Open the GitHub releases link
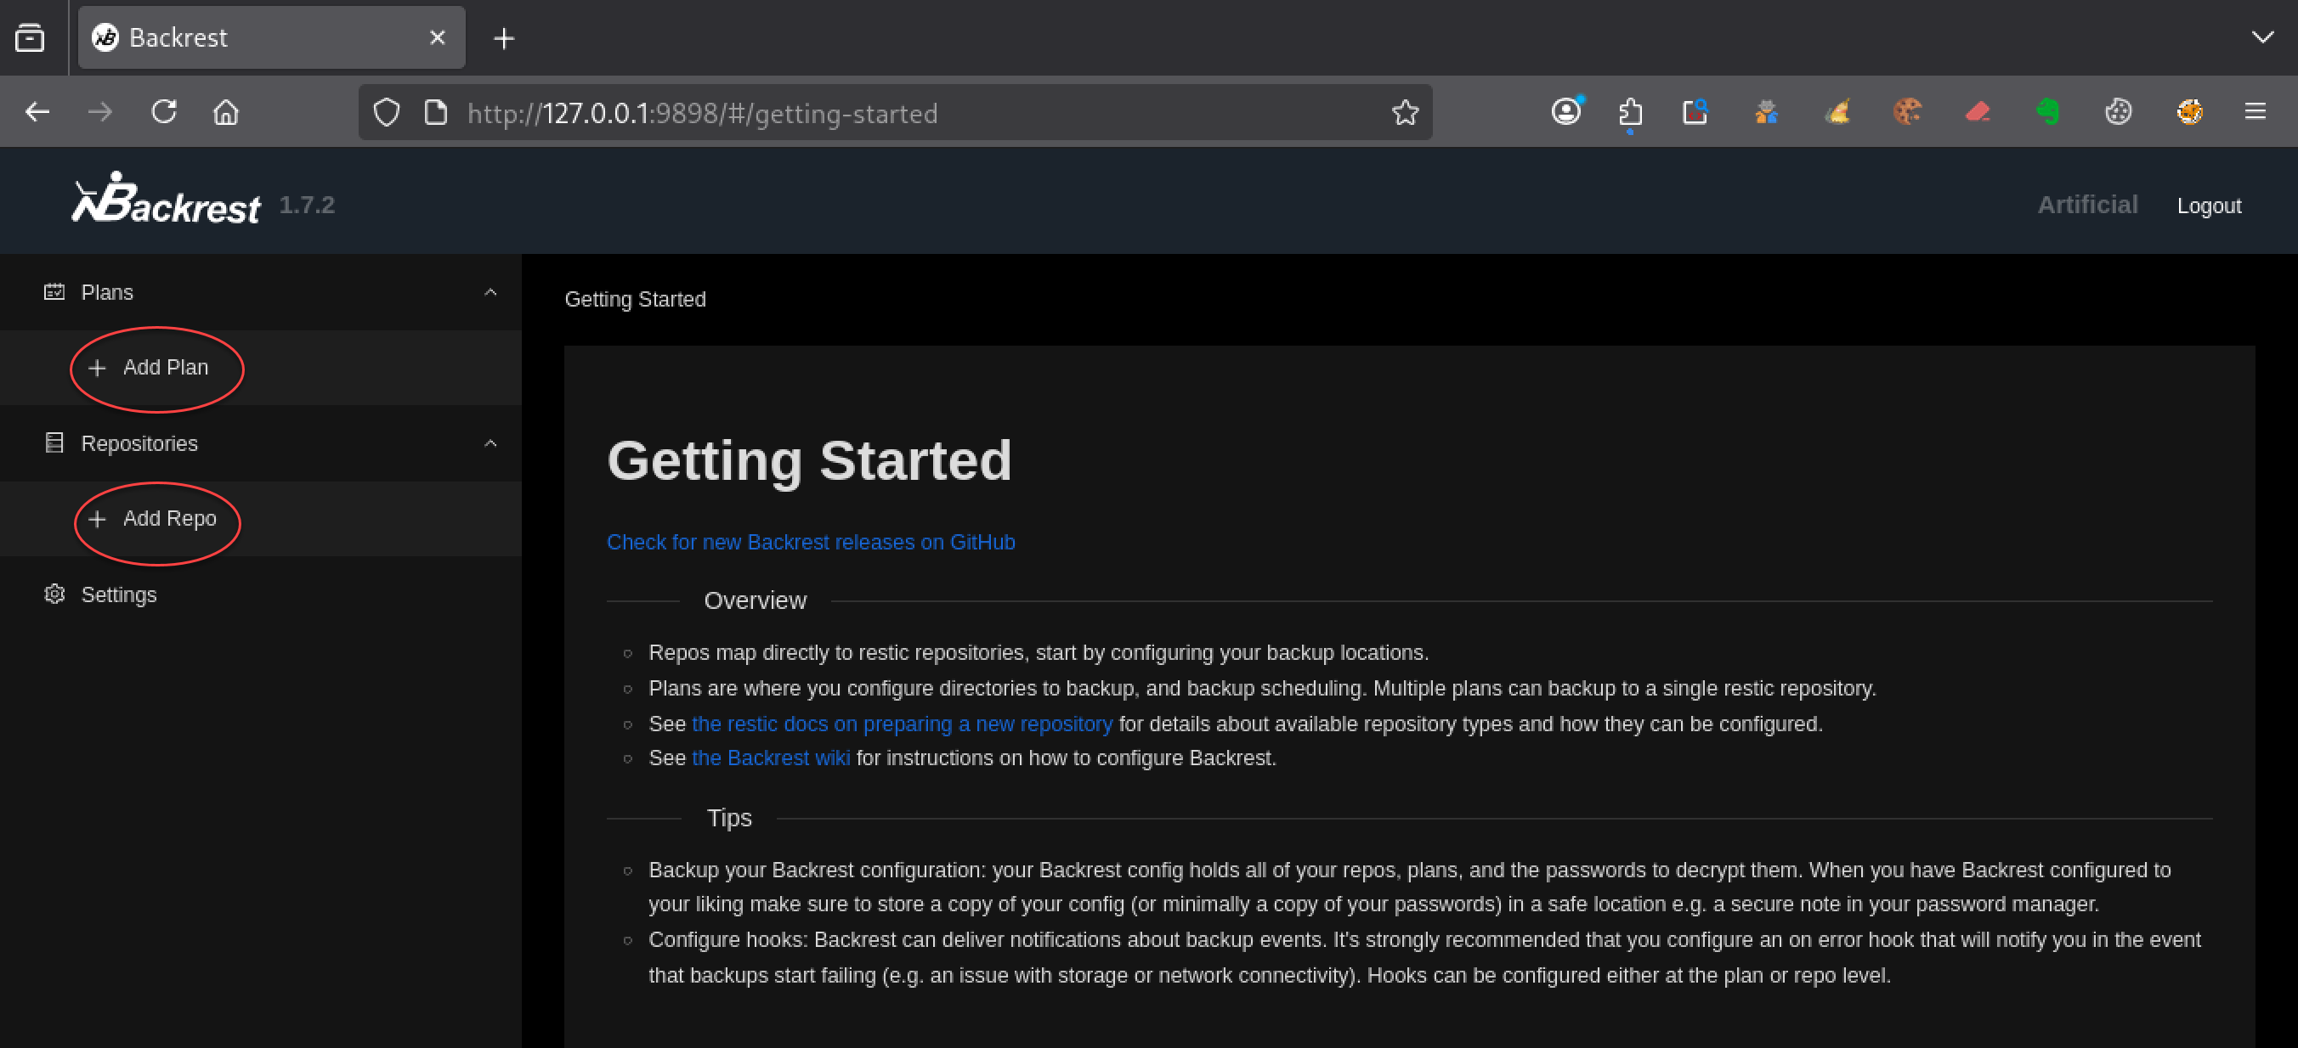 coord(810,542)
